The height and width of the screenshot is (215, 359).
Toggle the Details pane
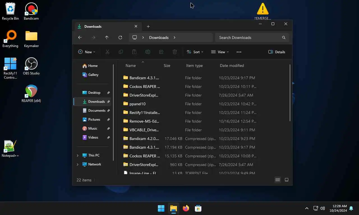[x=277, y=52]
